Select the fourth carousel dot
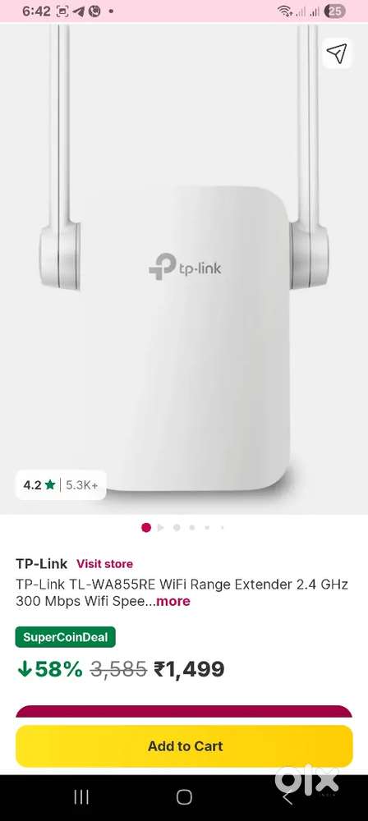 tap(192, 528)
